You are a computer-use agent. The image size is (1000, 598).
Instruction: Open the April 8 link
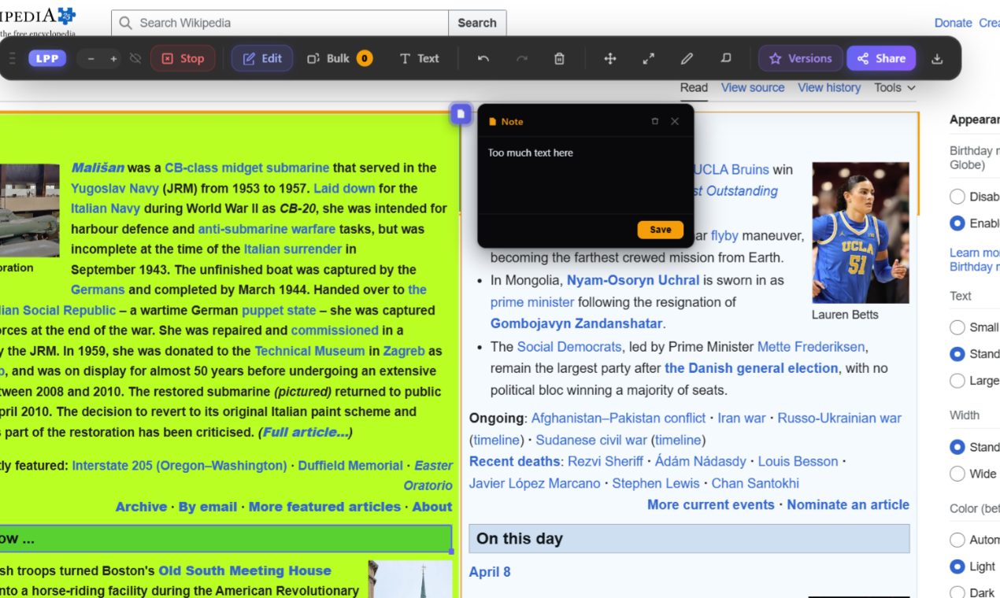(x=490, y=573)
